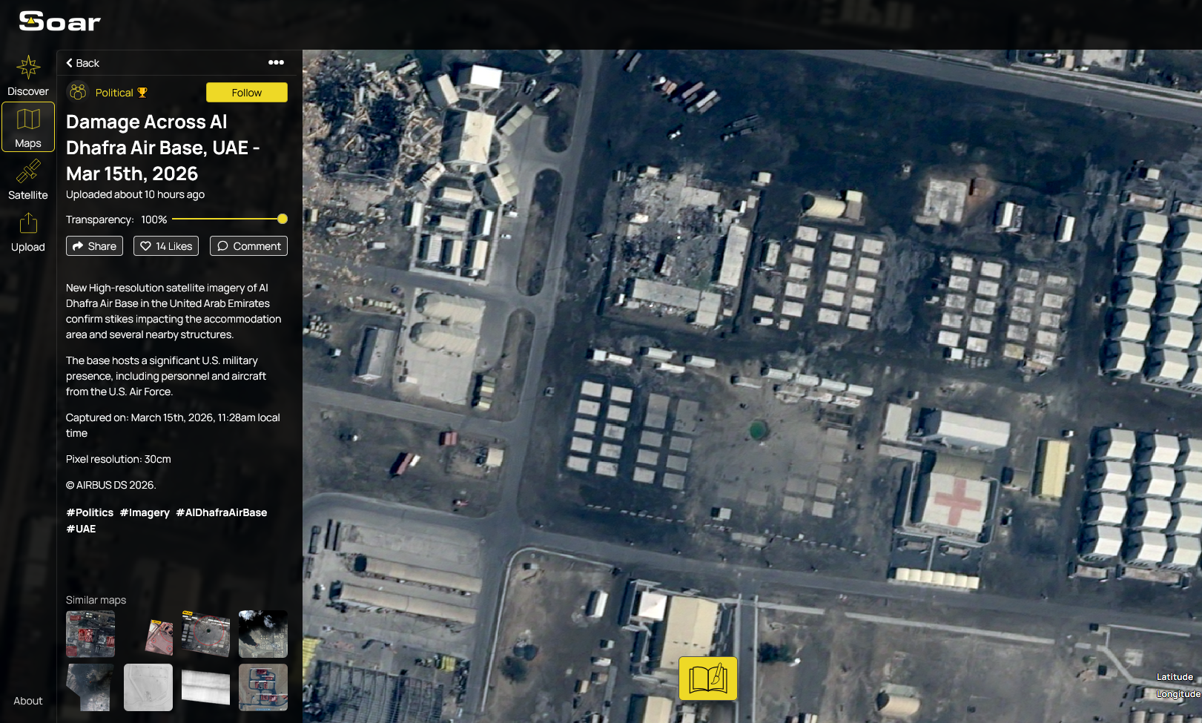Image resolution: width=1202 pixels, height=723 pixels.
Task: Open the Political user name link
Action: tap(114, 93)
